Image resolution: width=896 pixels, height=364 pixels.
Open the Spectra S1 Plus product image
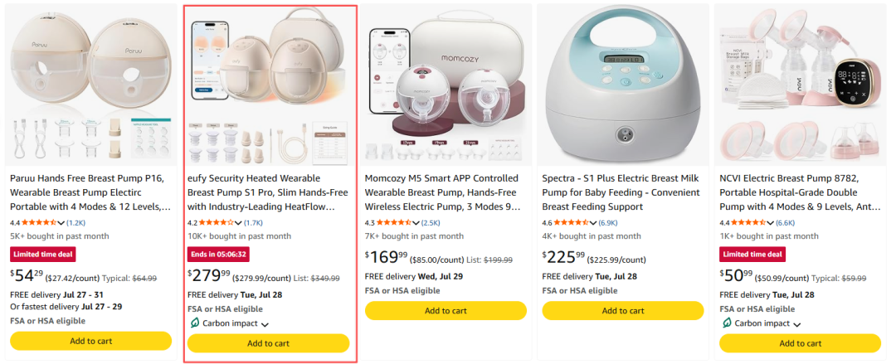pos(623,85)
